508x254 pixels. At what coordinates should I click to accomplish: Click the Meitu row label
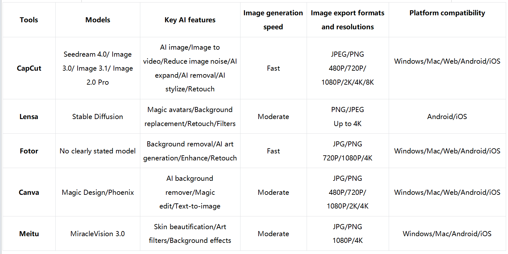tap(29, 234)
